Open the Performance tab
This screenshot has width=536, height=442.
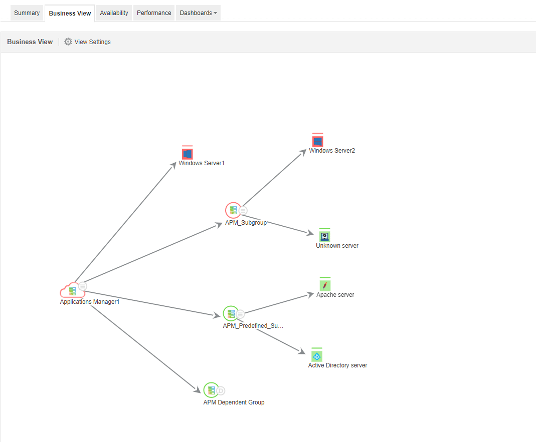point(154,13)
